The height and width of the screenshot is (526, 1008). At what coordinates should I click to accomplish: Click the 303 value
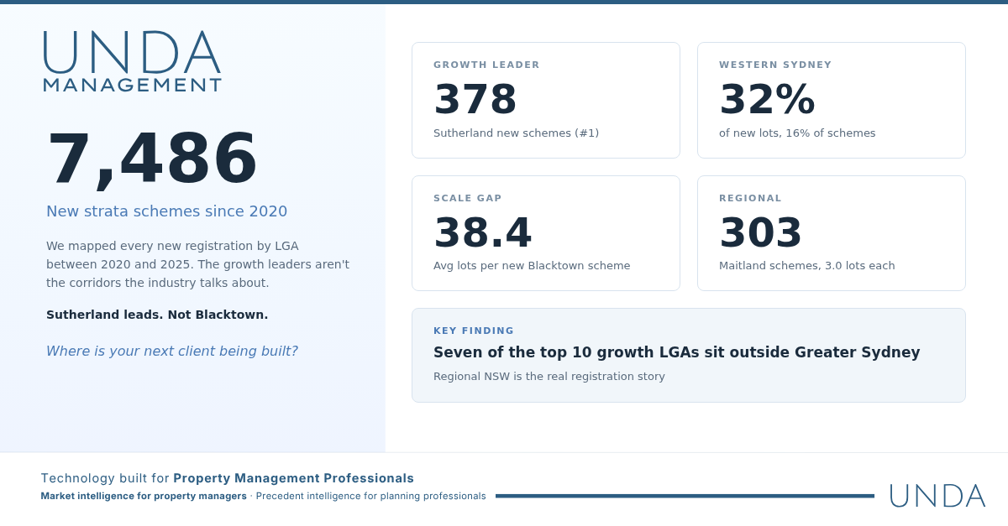pyautogui.click(x=761, y=232)
